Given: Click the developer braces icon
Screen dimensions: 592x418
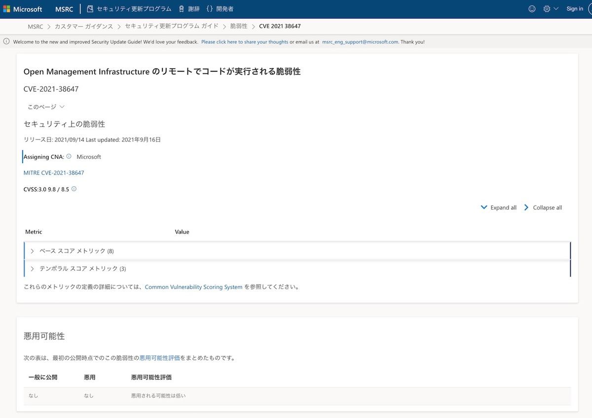Looking at the screenshot, I should click(210, 9).
